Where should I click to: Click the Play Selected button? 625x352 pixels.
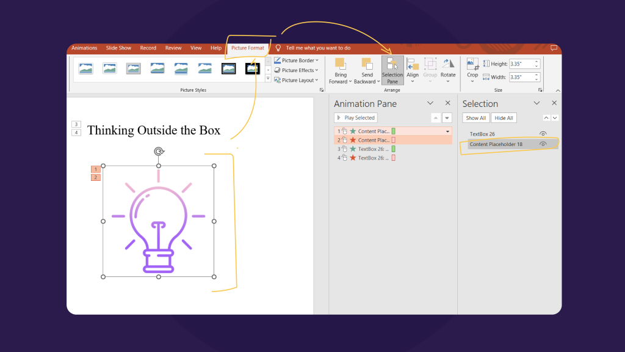click(x=356, y=118)
